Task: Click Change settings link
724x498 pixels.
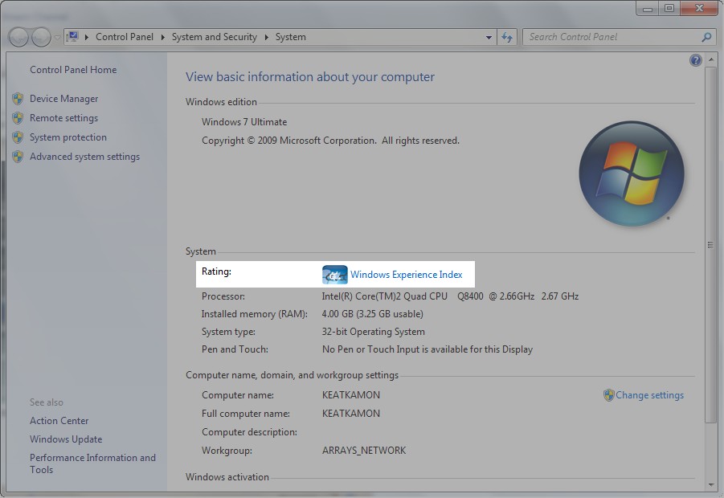Action: point(649,395)
